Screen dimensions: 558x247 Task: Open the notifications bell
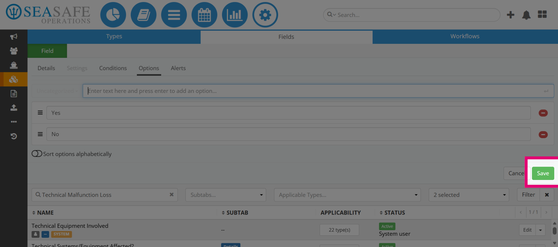tap(526, 15)
